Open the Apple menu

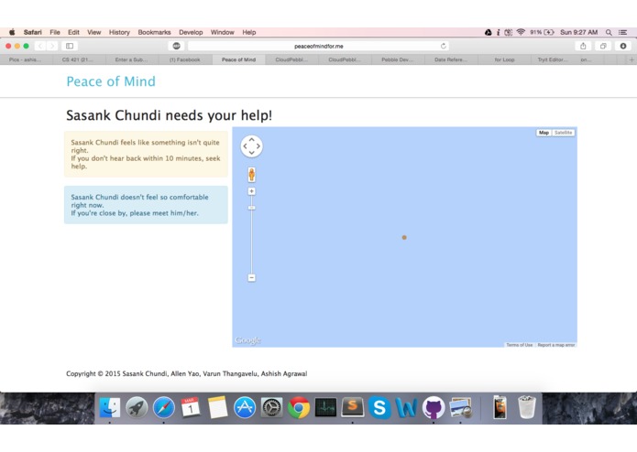(x=12, y=32)
